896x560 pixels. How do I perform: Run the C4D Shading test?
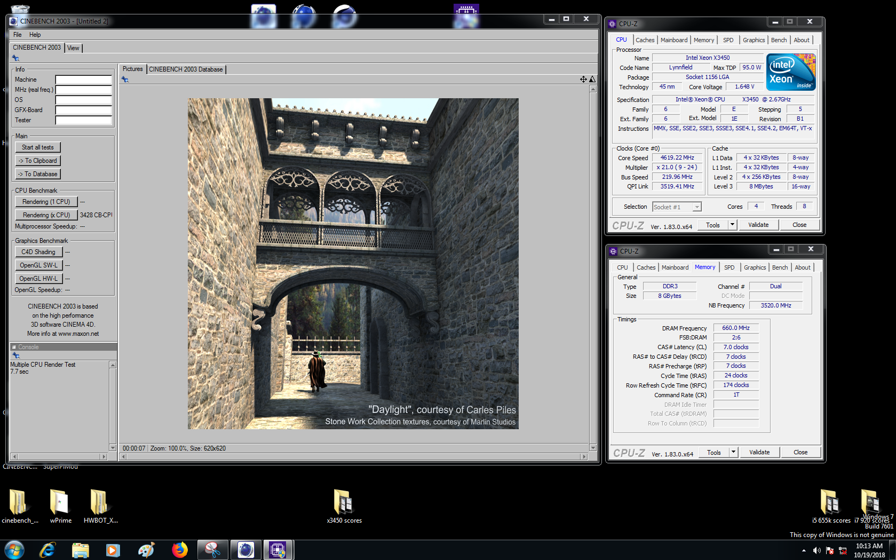pyautogui.click(x=38, y=252)
